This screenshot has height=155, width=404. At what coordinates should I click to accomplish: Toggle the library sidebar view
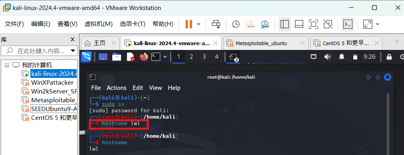[x=285, y=24]
